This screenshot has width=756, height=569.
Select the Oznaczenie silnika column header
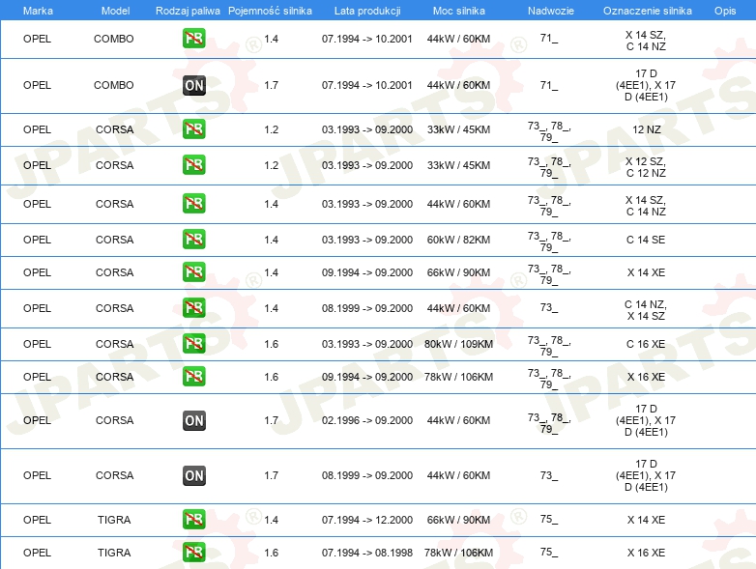647,10
